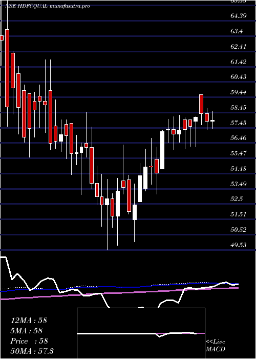
Task: Click the 53.49 price axis label
Action: (239, 184)
